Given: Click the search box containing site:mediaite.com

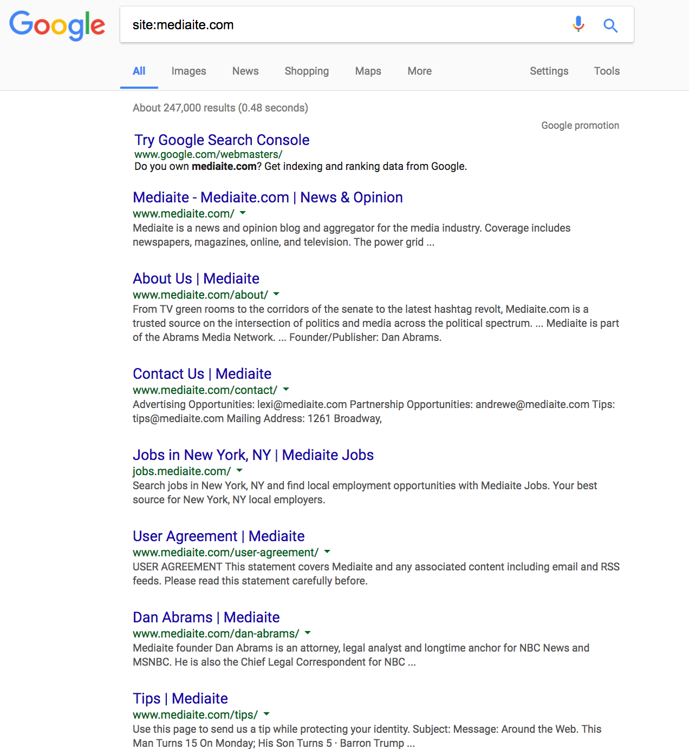Looking at the screenshot, I should click(347, 25).
